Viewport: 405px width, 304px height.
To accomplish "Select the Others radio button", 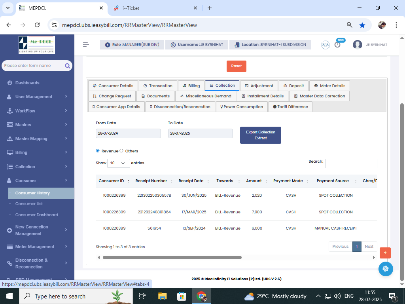I will coord(121,151).
